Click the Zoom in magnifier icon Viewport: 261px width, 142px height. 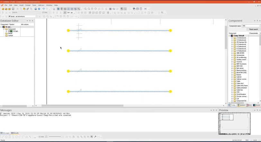click(85, 9)
